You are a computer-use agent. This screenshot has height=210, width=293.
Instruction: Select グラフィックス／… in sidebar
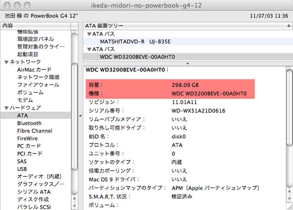click(x=41, y=184)
